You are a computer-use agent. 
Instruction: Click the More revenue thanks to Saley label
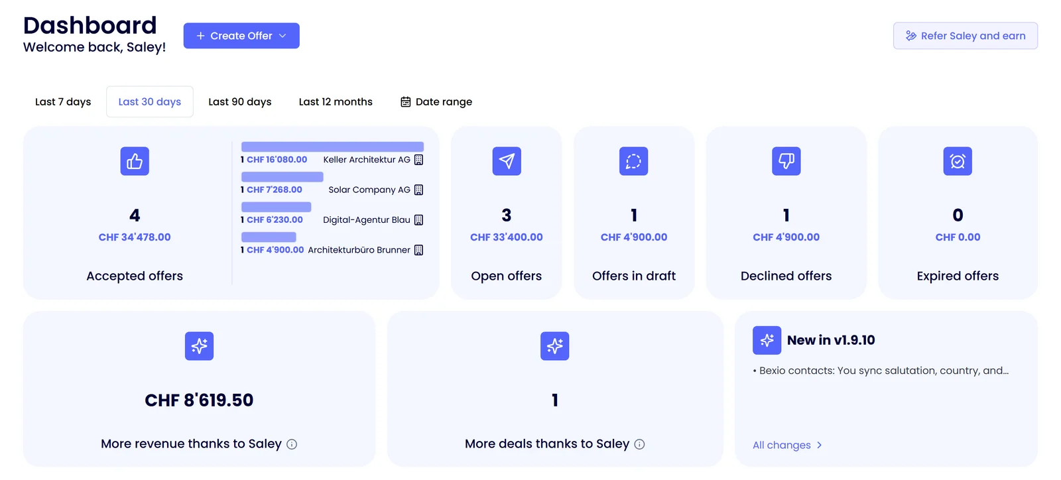point(191,444)
